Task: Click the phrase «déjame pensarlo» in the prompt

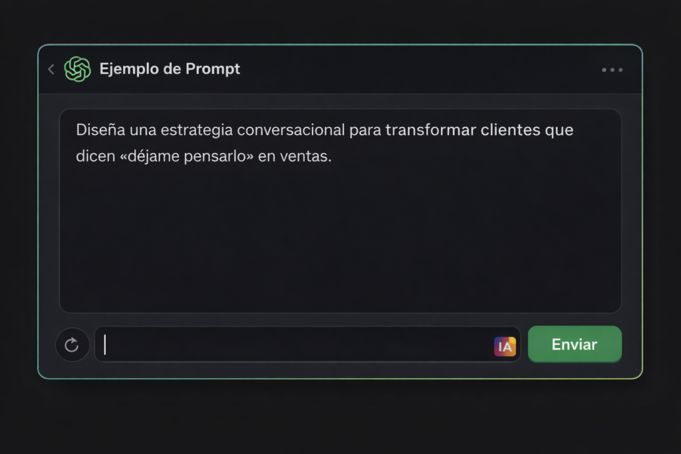Action: 200,158
